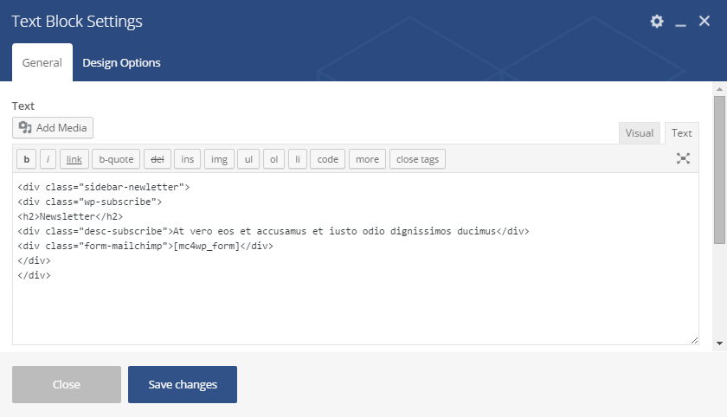This screenshot has width=727, height=417.
Task: Add ordered list with ol button
Action: [x=273, y=159]
